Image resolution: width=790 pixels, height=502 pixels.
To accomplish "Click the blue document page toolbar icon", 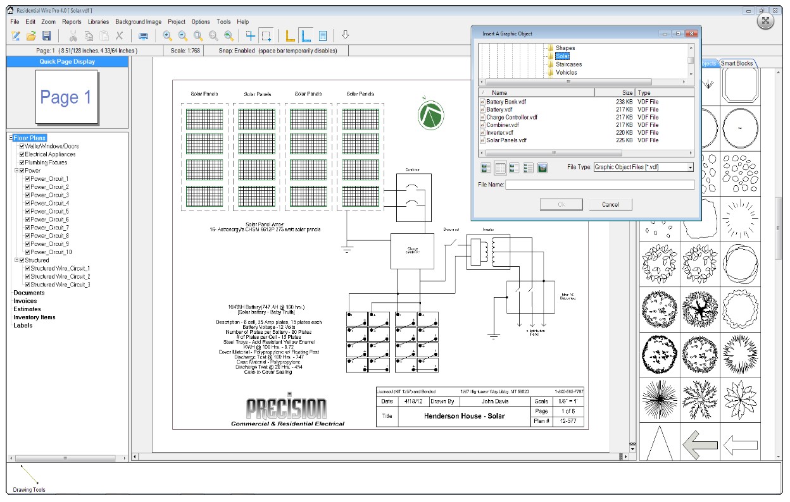I will pyautogui.click(x=322, y=36).
